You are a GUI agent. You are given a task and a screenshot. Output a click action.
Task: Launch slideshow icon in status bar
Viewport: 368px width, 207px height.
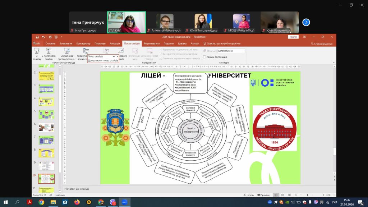pos(295,195)
